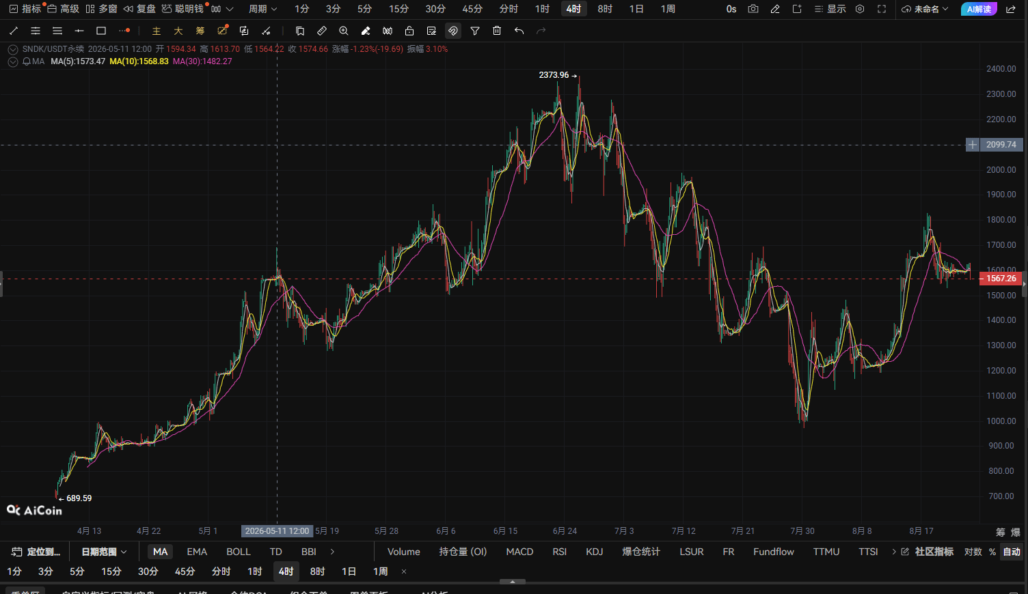Screen dimensions: 1028x594
Task: Click the red 1567.26 current price label
Action: tap(1001, 279)
